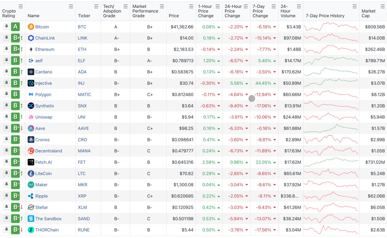Click the Bitcoin price $41,362.66
This screenshot has height=238, width=387.
pos(182,27)
